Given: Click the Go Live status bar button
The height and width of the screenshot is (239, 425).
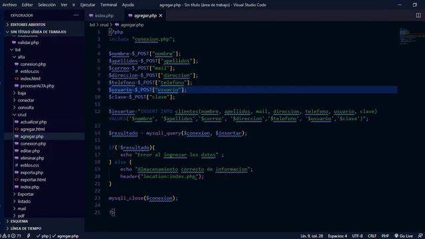Looking at the screenshot, I should click(x=403, y=236).
